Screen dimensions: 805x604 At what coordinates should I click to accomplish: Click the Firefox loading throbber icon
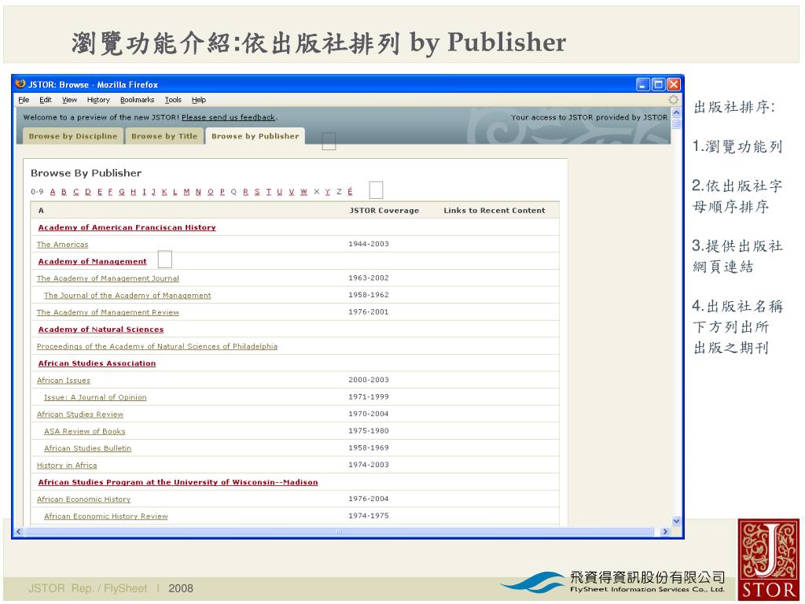(x=673, y=100)
